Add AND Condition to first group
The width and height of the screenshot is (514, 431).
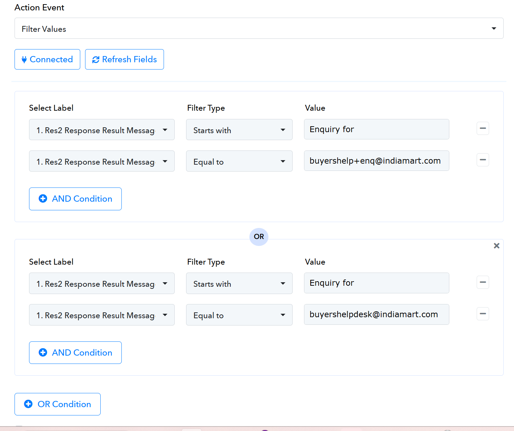(75, 199)
